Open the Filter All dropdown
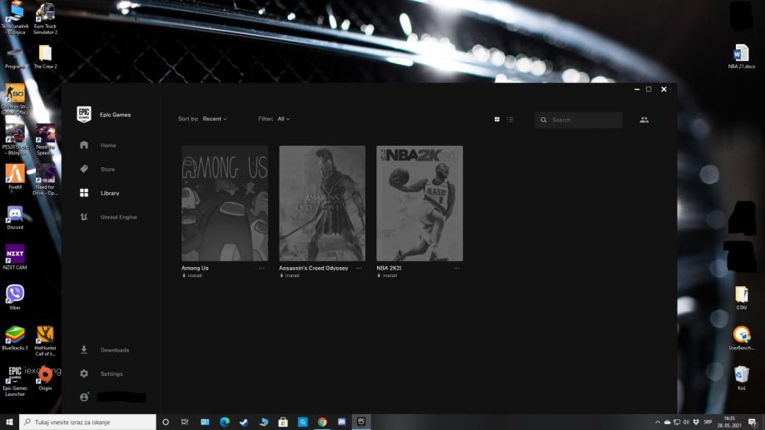Image resolution: width=765 pixels, height=430 pixels. 284,119
